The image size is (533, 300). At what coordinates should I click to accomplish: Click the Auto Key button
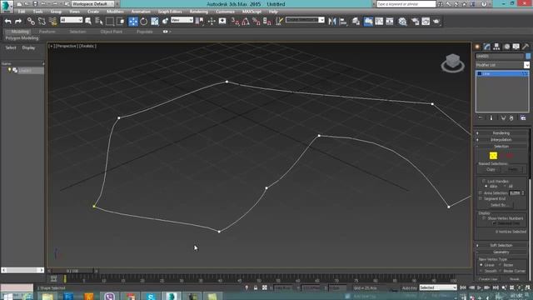coord(409,288)
